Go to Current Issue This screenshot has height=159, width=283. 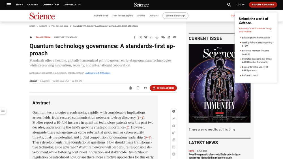point(101,16)
